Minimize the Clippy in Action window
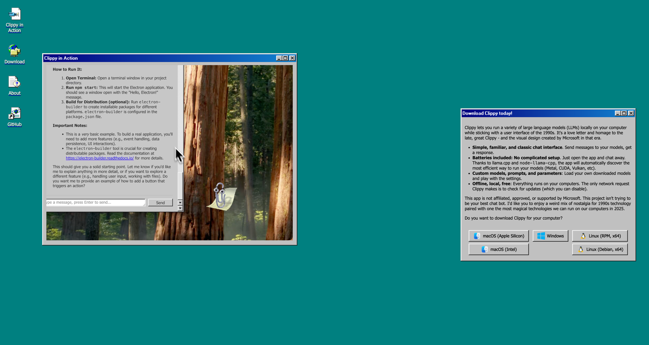The height and width of the screenshot is (345, 649). [279, 58]
